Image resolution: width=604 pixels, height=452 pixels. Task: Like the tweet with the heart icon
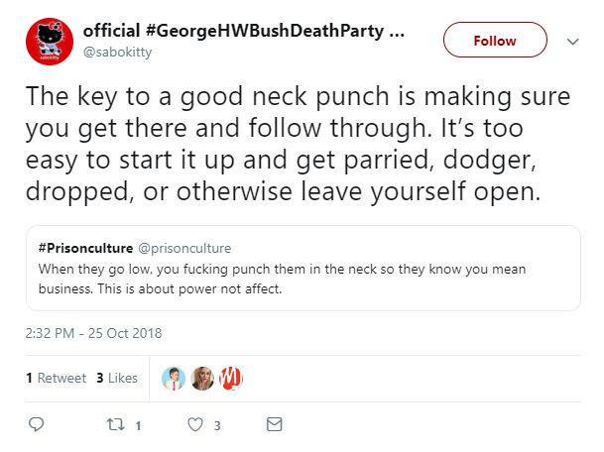(194, 424)
